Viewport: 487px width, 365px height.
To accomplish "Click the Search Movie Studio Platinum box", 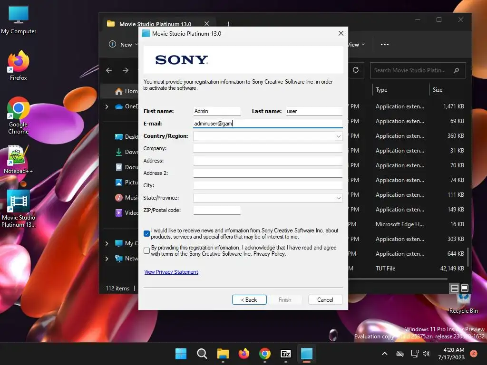I will (418, 70).
